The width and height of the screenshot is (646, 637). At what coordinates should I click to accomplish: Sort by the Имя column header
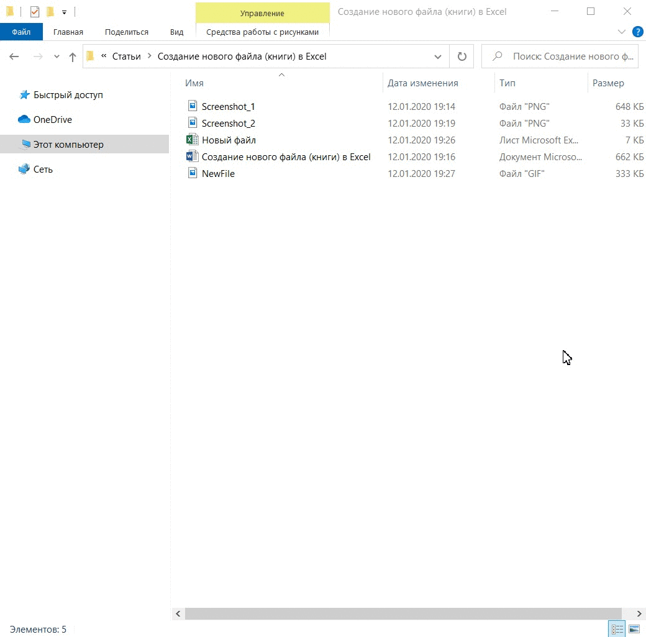[194, 83]
